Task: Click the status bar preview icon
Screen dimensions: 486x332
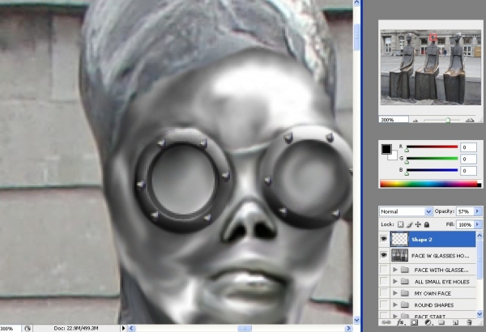Action: (x=28, y=328)
